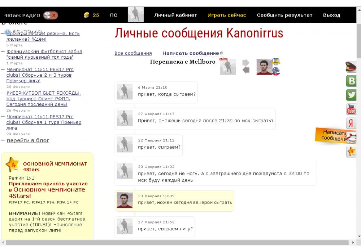
Task: Click the Bolton club badge icon
Action: pos(276,71)
